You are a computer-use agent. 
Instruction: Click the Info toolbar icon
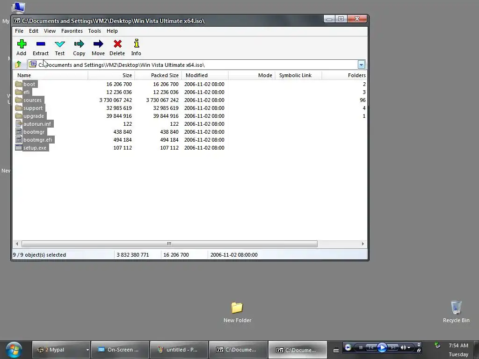point(136,43)
